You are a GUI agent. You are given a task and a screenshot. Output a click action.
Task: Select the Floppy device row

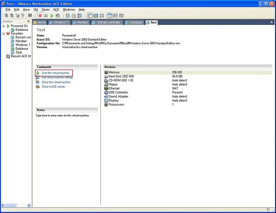(188, 85)
